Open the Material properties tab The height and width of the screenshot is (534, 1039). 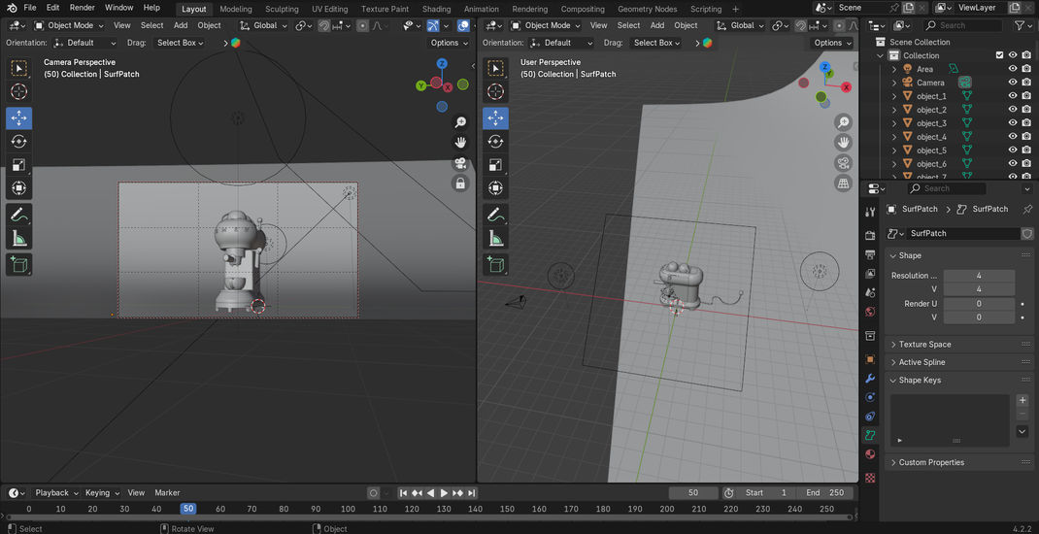point(870,454)
